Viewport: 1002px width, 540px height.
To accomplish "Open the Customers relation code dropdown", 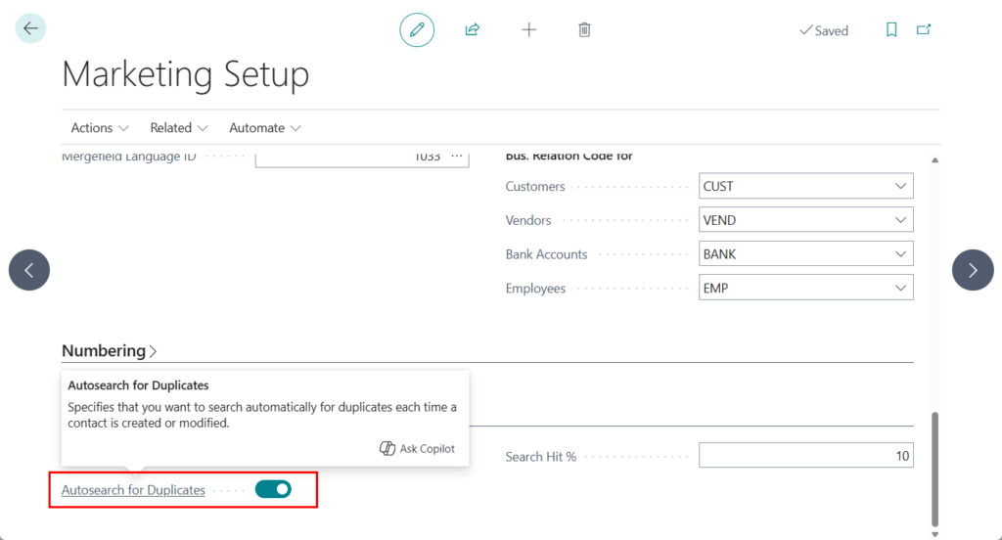I will (900, 187).
